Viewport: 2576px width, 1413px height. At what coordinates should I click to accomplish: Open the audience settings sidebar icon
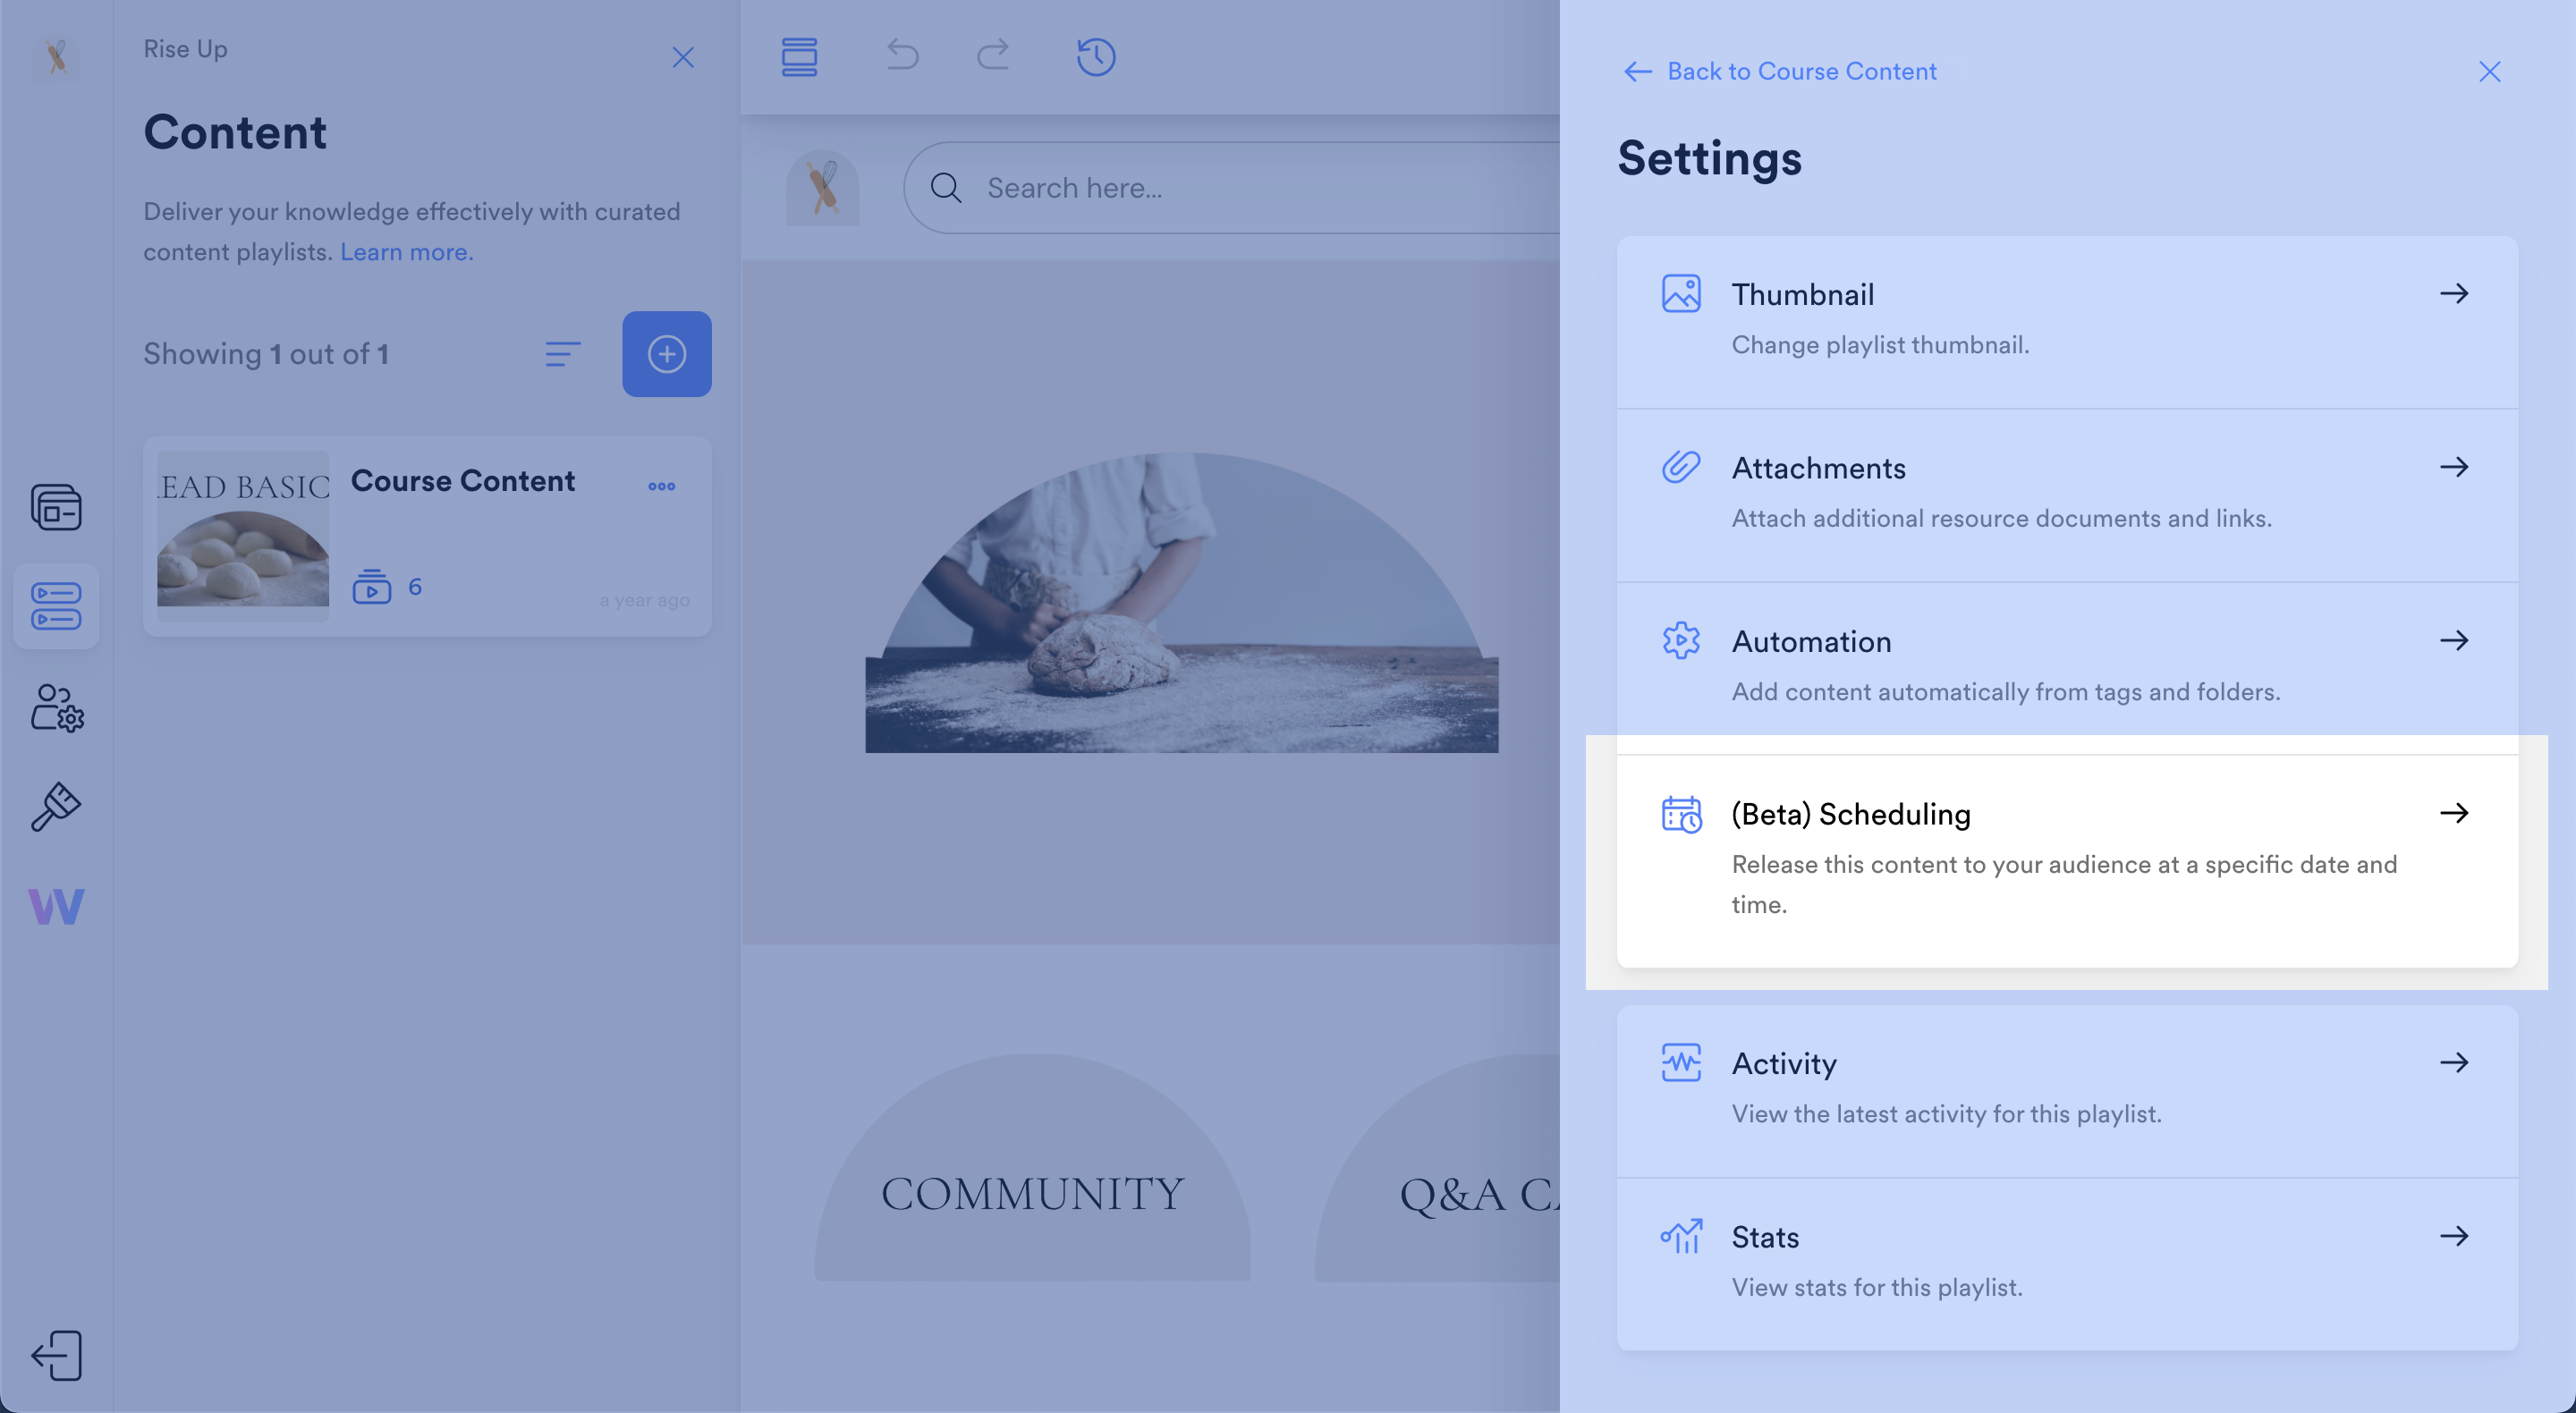coord(56,708)
